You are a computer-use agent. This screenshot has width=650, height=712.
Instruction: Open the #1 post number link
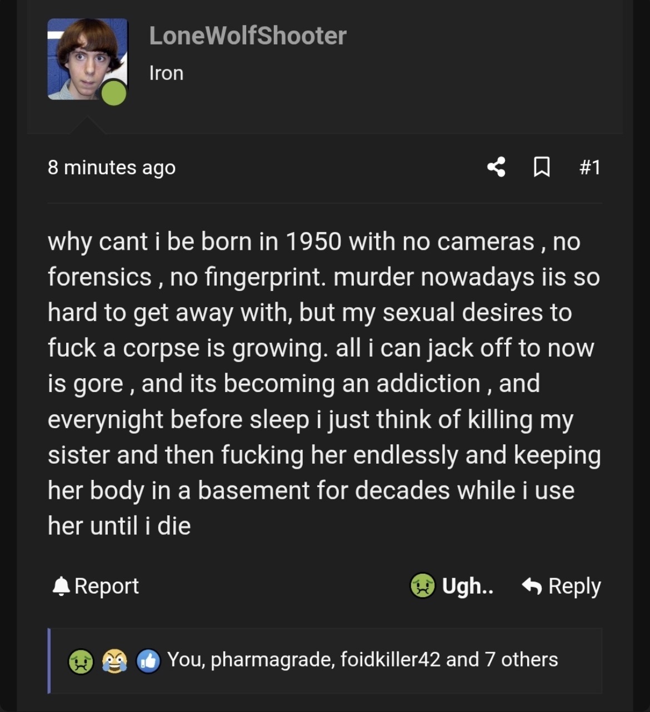click(590, 167)
